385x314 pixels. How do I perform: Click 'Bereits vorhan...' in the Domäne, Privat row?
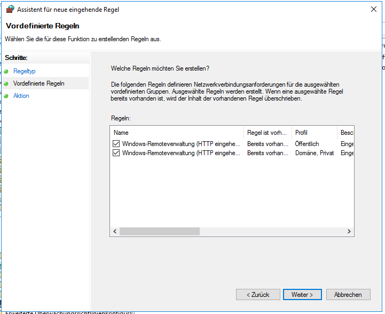coord(268,152)
